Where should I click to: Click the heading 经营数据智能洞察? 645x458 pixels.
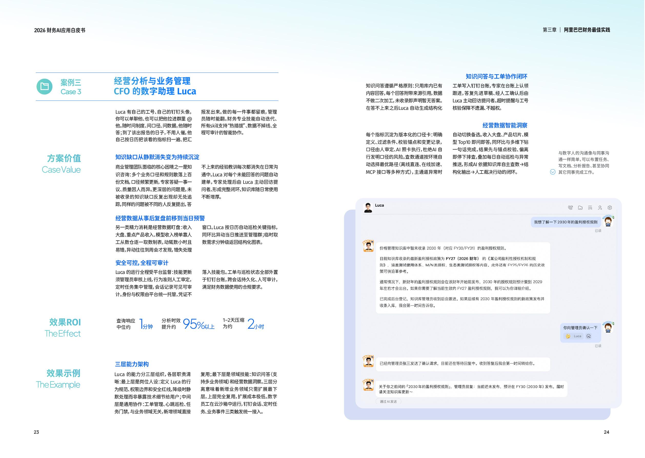click(x=505, y=125)
